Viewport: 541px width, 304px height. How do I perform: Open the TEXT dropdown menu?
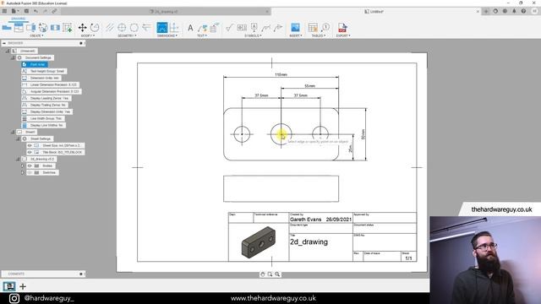coord(202,35)
